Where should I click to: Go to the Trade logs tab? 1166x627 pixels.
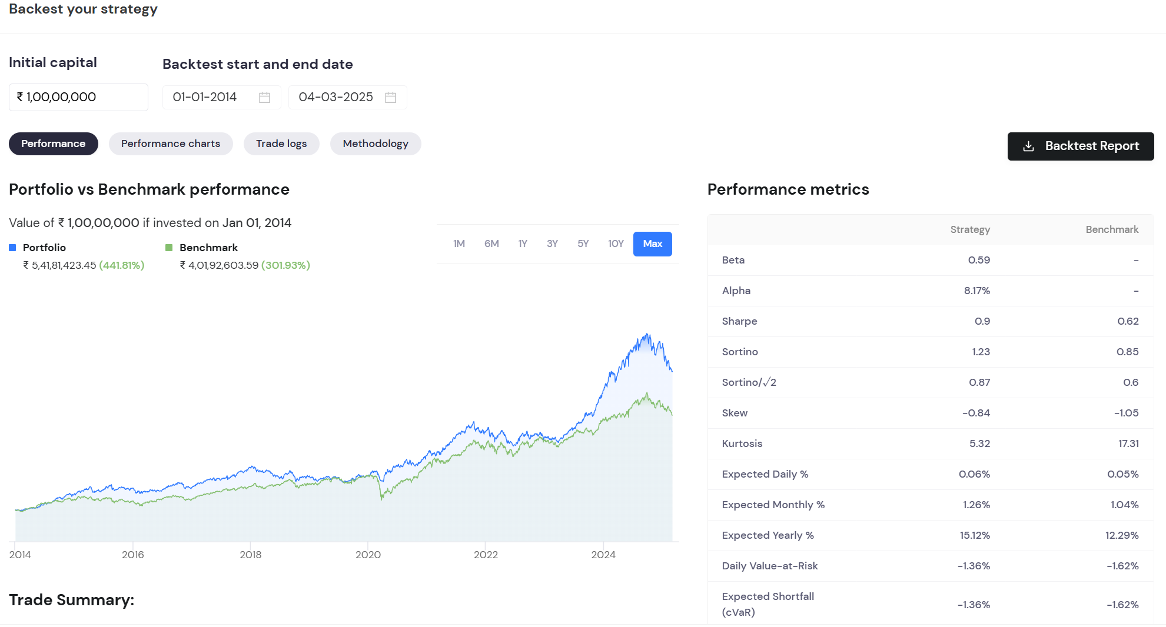coord(281,144)
